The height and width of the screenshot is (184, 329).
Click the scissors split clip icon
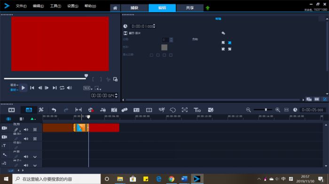(x=108, y=79)
